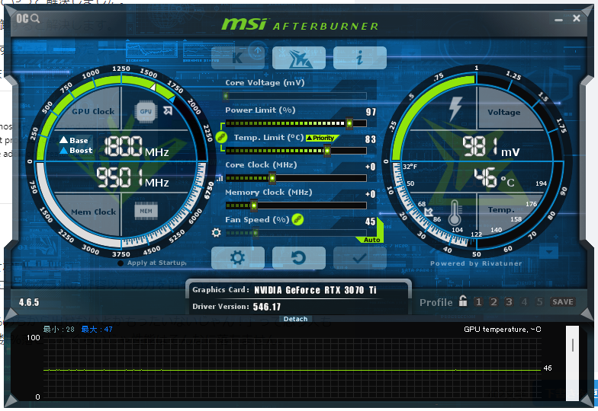Toggle Apply at Startup option

153,263
